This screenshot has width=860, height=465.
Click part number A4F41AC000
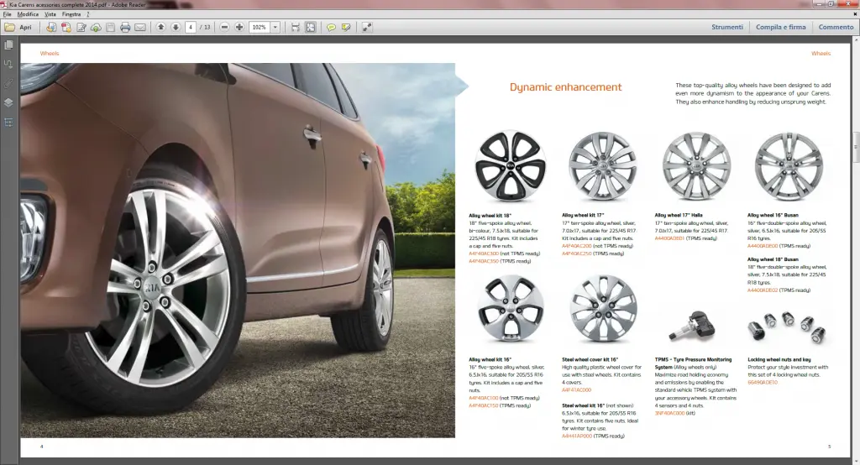pyautogui.click(x=576, y=390)
